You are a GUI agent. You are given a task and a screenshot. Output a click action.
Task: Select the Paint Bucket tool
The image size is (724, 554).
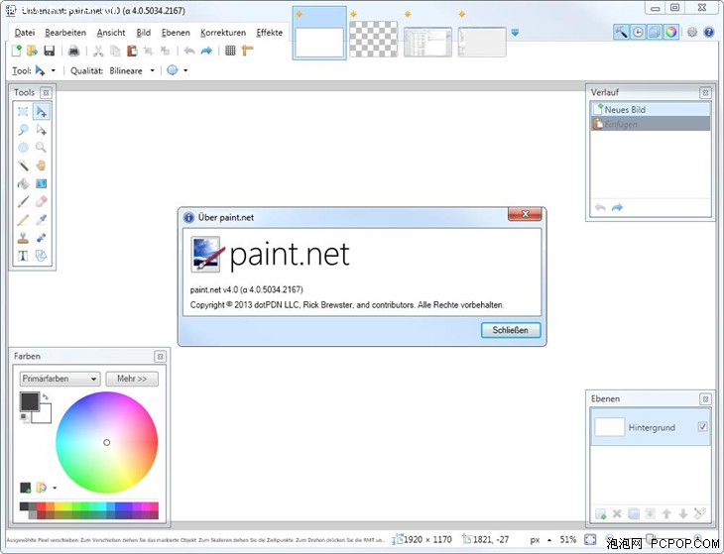(x=23, y=183)
